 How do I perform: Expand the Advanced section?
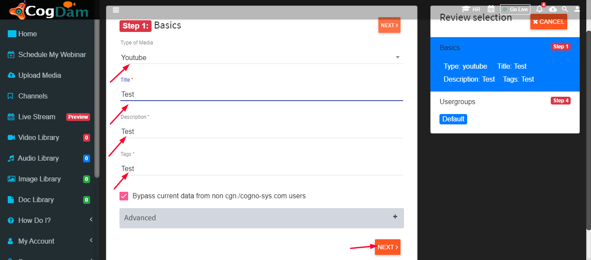point(262,218)
